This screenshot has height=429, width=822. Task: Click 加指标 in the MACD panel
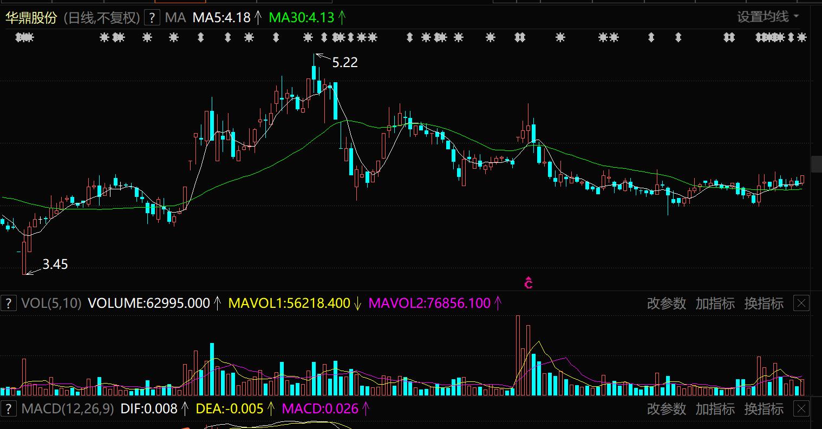coord(715,408)
